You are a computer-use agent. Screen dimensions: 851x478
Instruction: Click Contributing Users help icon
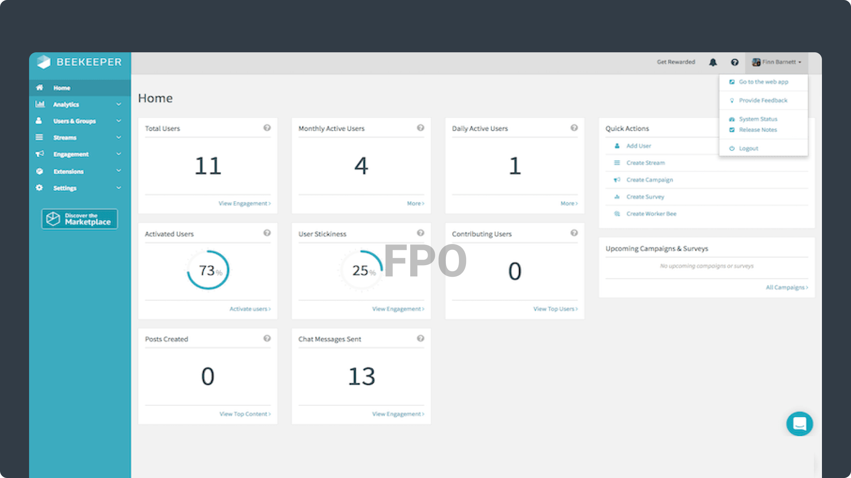574,233
